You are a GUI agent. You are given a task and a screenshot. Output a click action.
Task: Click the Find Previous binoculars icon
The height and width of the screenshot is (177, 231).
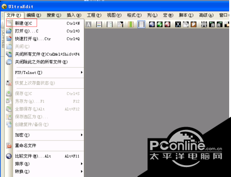click(x=212, y=24)
